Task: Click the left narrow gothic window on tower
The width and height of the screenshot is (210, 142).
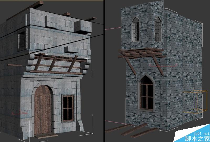Action: (x=135, y=29)
